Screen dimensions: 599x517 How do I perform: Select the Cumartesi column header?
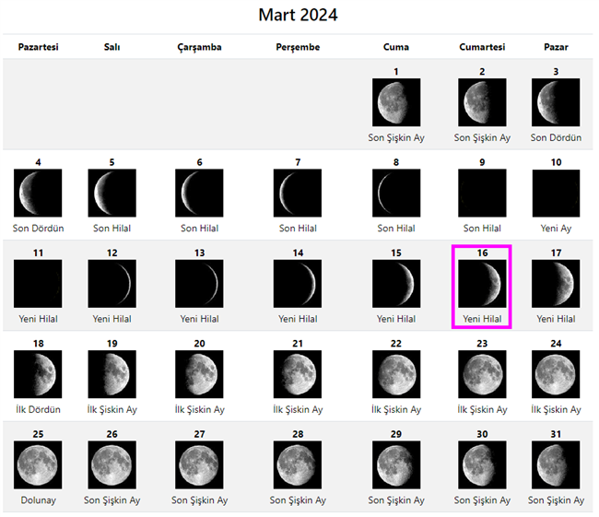pyautogui.click(x=482, y=47)
